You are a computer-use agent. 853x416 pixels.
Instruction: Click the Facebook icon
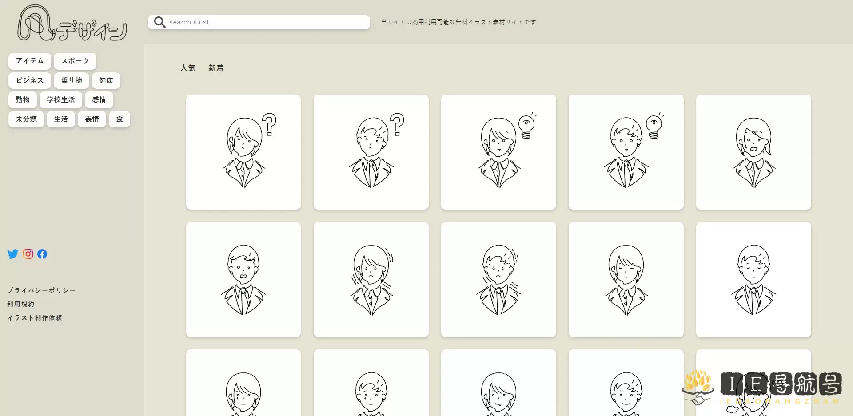coord(42,254)
